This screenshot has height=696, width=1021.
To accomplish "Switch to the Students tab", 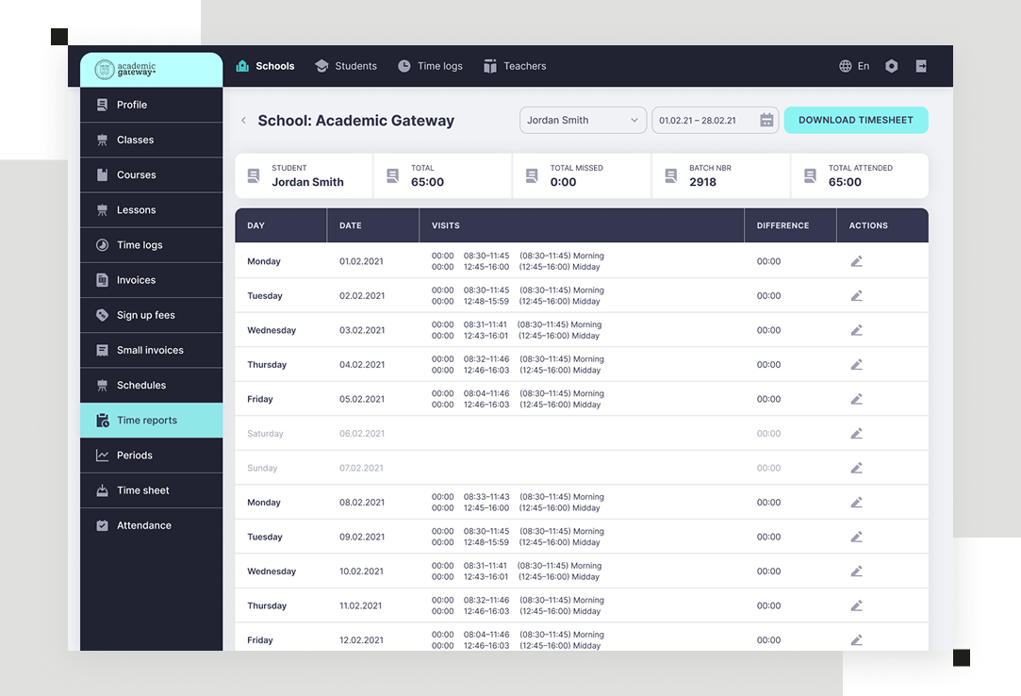I will 346,66.
